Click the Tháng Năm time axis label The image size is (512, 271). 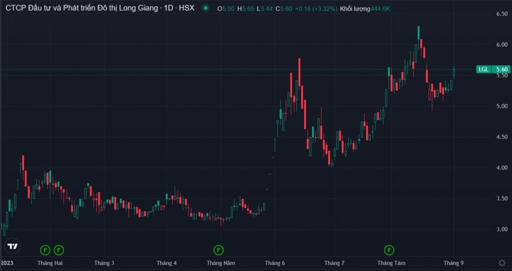point(220,263)
